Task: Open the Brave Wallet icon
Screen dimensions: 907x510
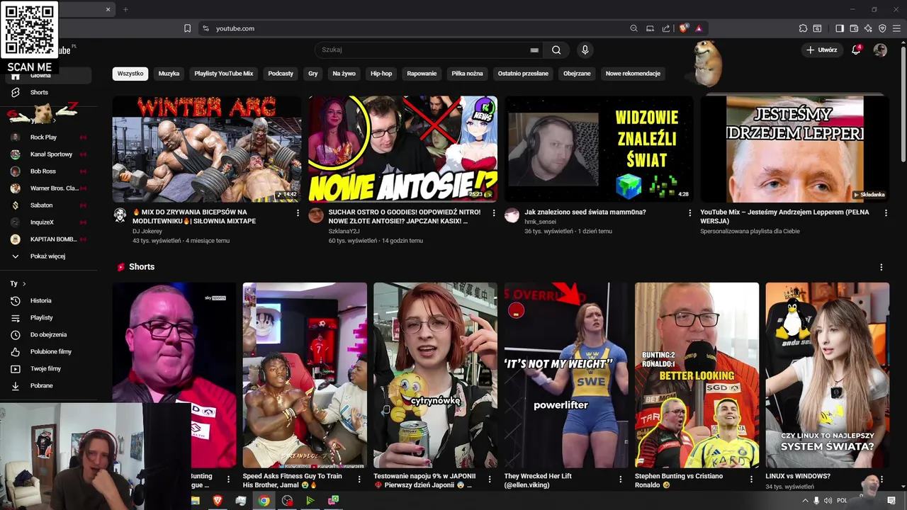Action: point(854,28)
